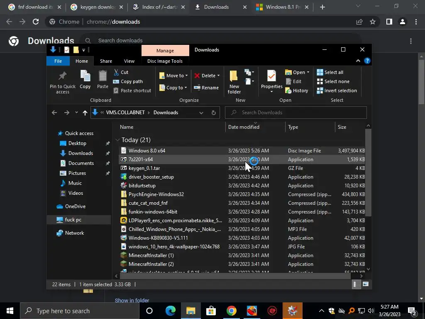
Task: Open the Copy to dropdown
Action: coord(173,88)
